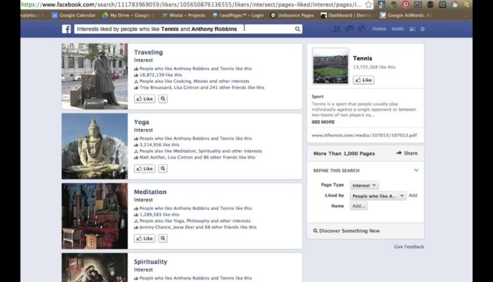Click the Pinterest extension icon
The height and width of the screenshot is (282, 493).
[x=406, y=5]
